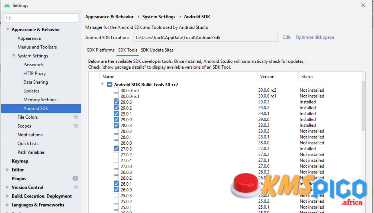Uncheck the 29.0.2 checkbox

click(116, 108)
